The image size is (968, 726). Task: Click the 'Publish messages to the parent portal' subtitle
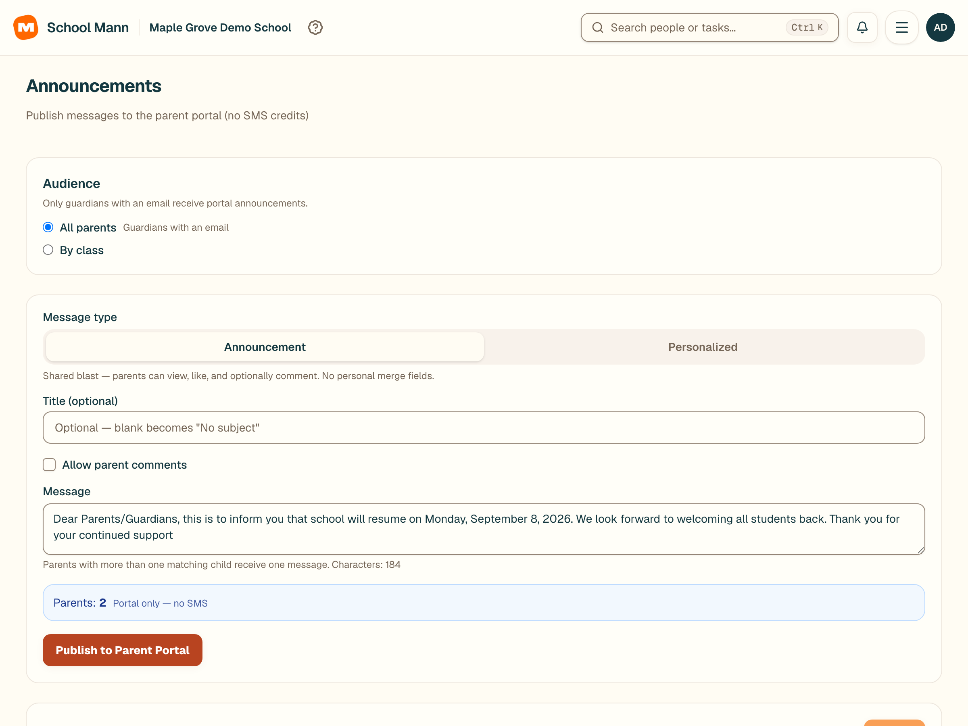pyautogui.click(x=167, y=115)
